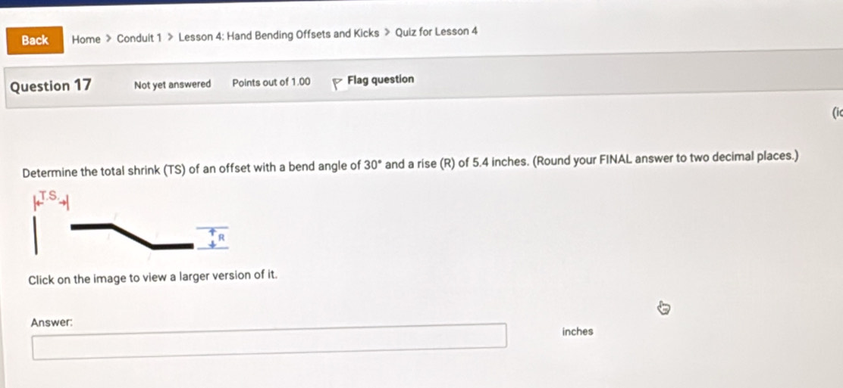The width and height of the screenshot is (843, 388).
Task: Click the chevron arrow after Conduit 1
Action: 171,37
